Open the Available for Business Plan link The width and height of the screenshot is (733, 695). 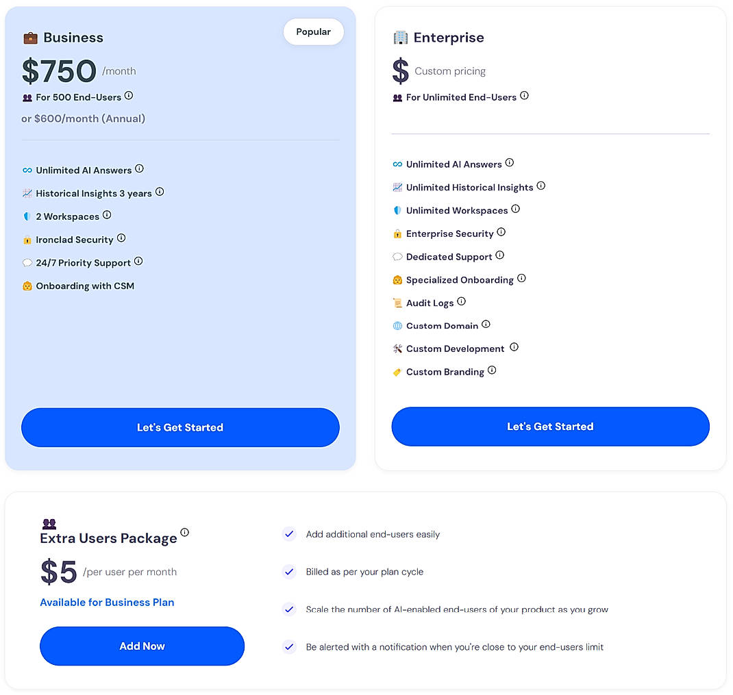pyautogui.click(x=107, y=603)
